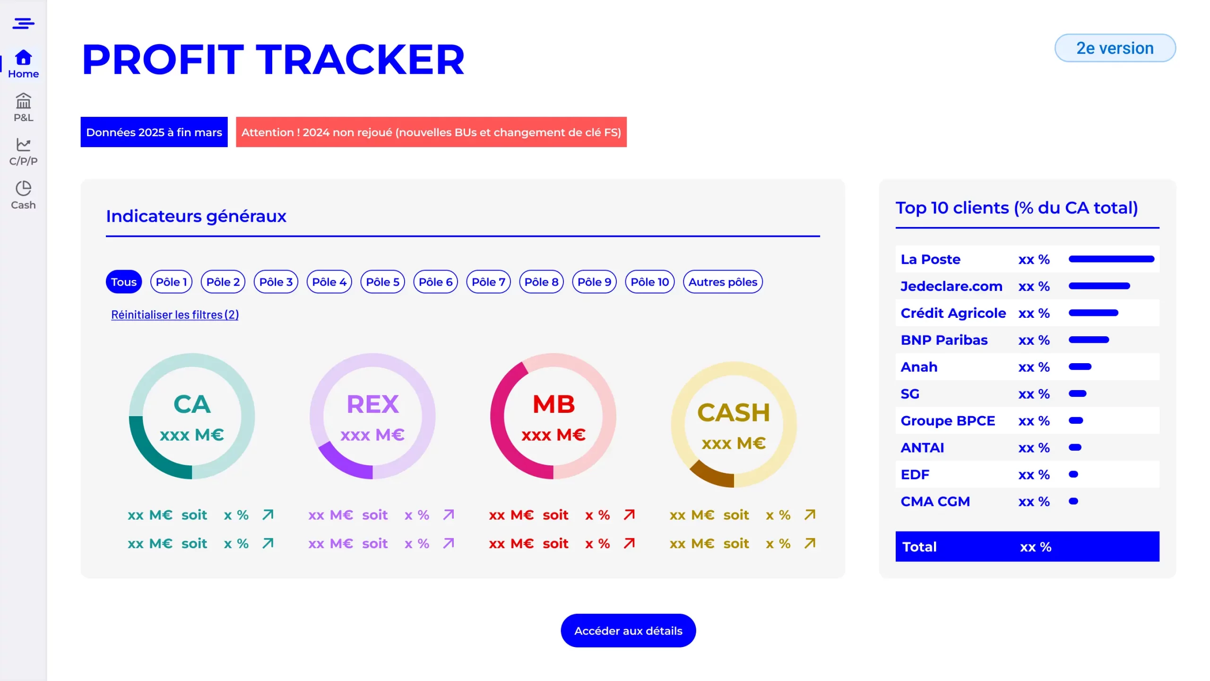Open the C/P/P chart icon
Image resolution: width=1210 pixels, height=681 pixels.
coord(23,144)
